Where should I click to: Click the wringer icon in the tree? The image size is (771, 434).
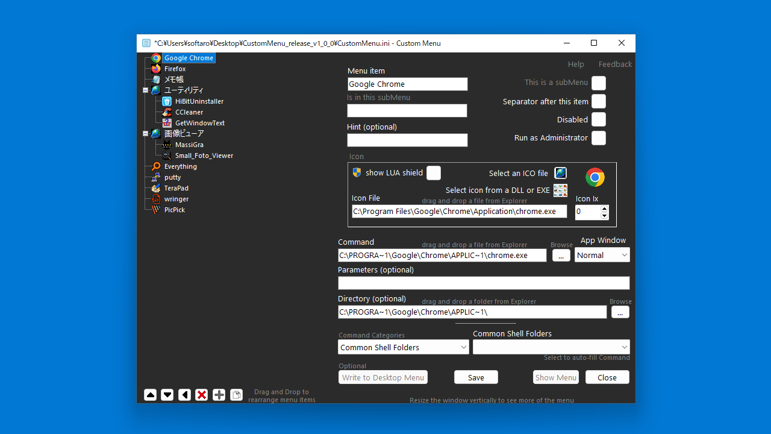(156, 199)
